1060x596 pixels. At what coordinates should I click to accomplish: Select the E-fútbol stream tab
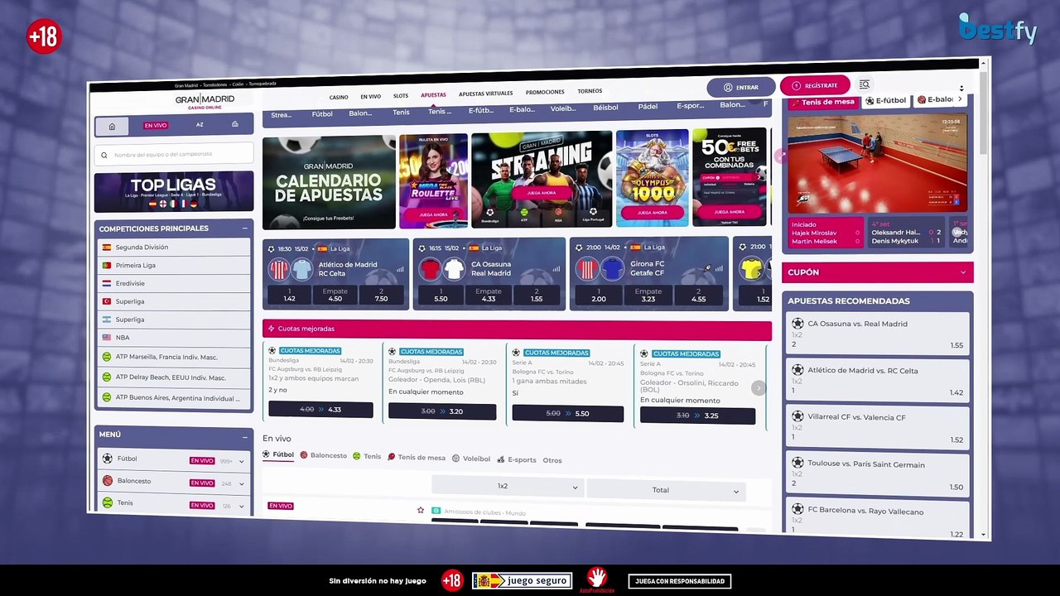coord(886,100)
